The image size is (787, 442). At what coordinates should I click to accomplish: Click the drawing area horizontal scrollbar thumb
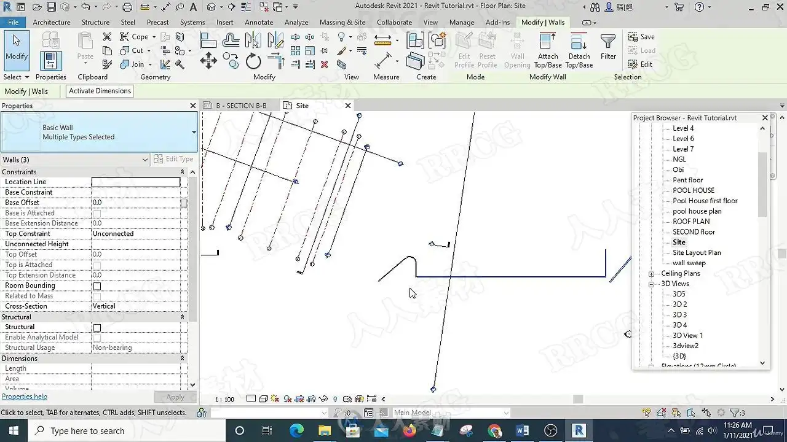578,399
